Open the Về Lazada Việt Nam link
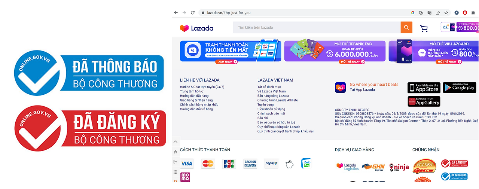The image size is (479, 189). 271,91
